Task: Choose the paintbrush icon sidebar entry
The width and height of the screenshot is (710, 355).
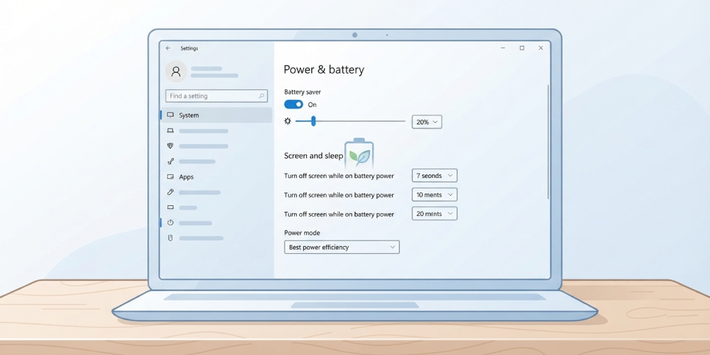Action: coord(170,162)
